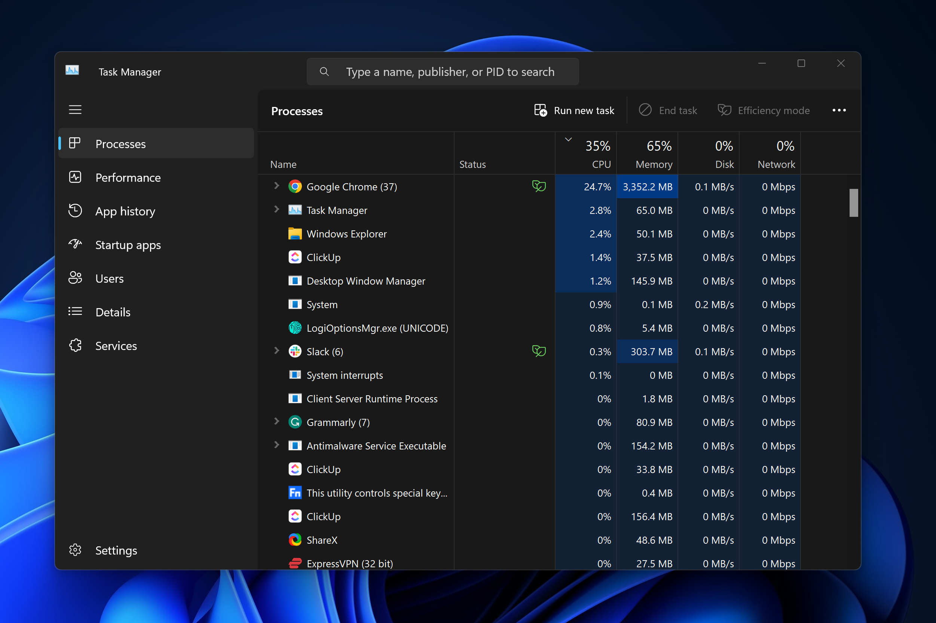Screen dimensions: 936x623
Task: Click the search magnifier icon
Action: click(x=324, y=72)
